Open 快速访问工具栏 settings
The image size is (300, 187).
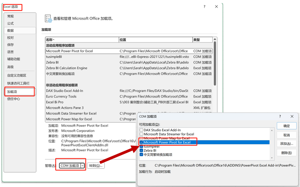tap(20, 83)
